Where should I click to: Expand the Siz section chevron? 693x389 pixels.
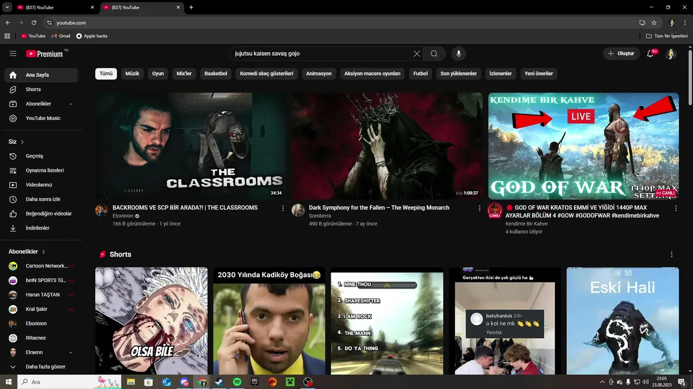22,142
